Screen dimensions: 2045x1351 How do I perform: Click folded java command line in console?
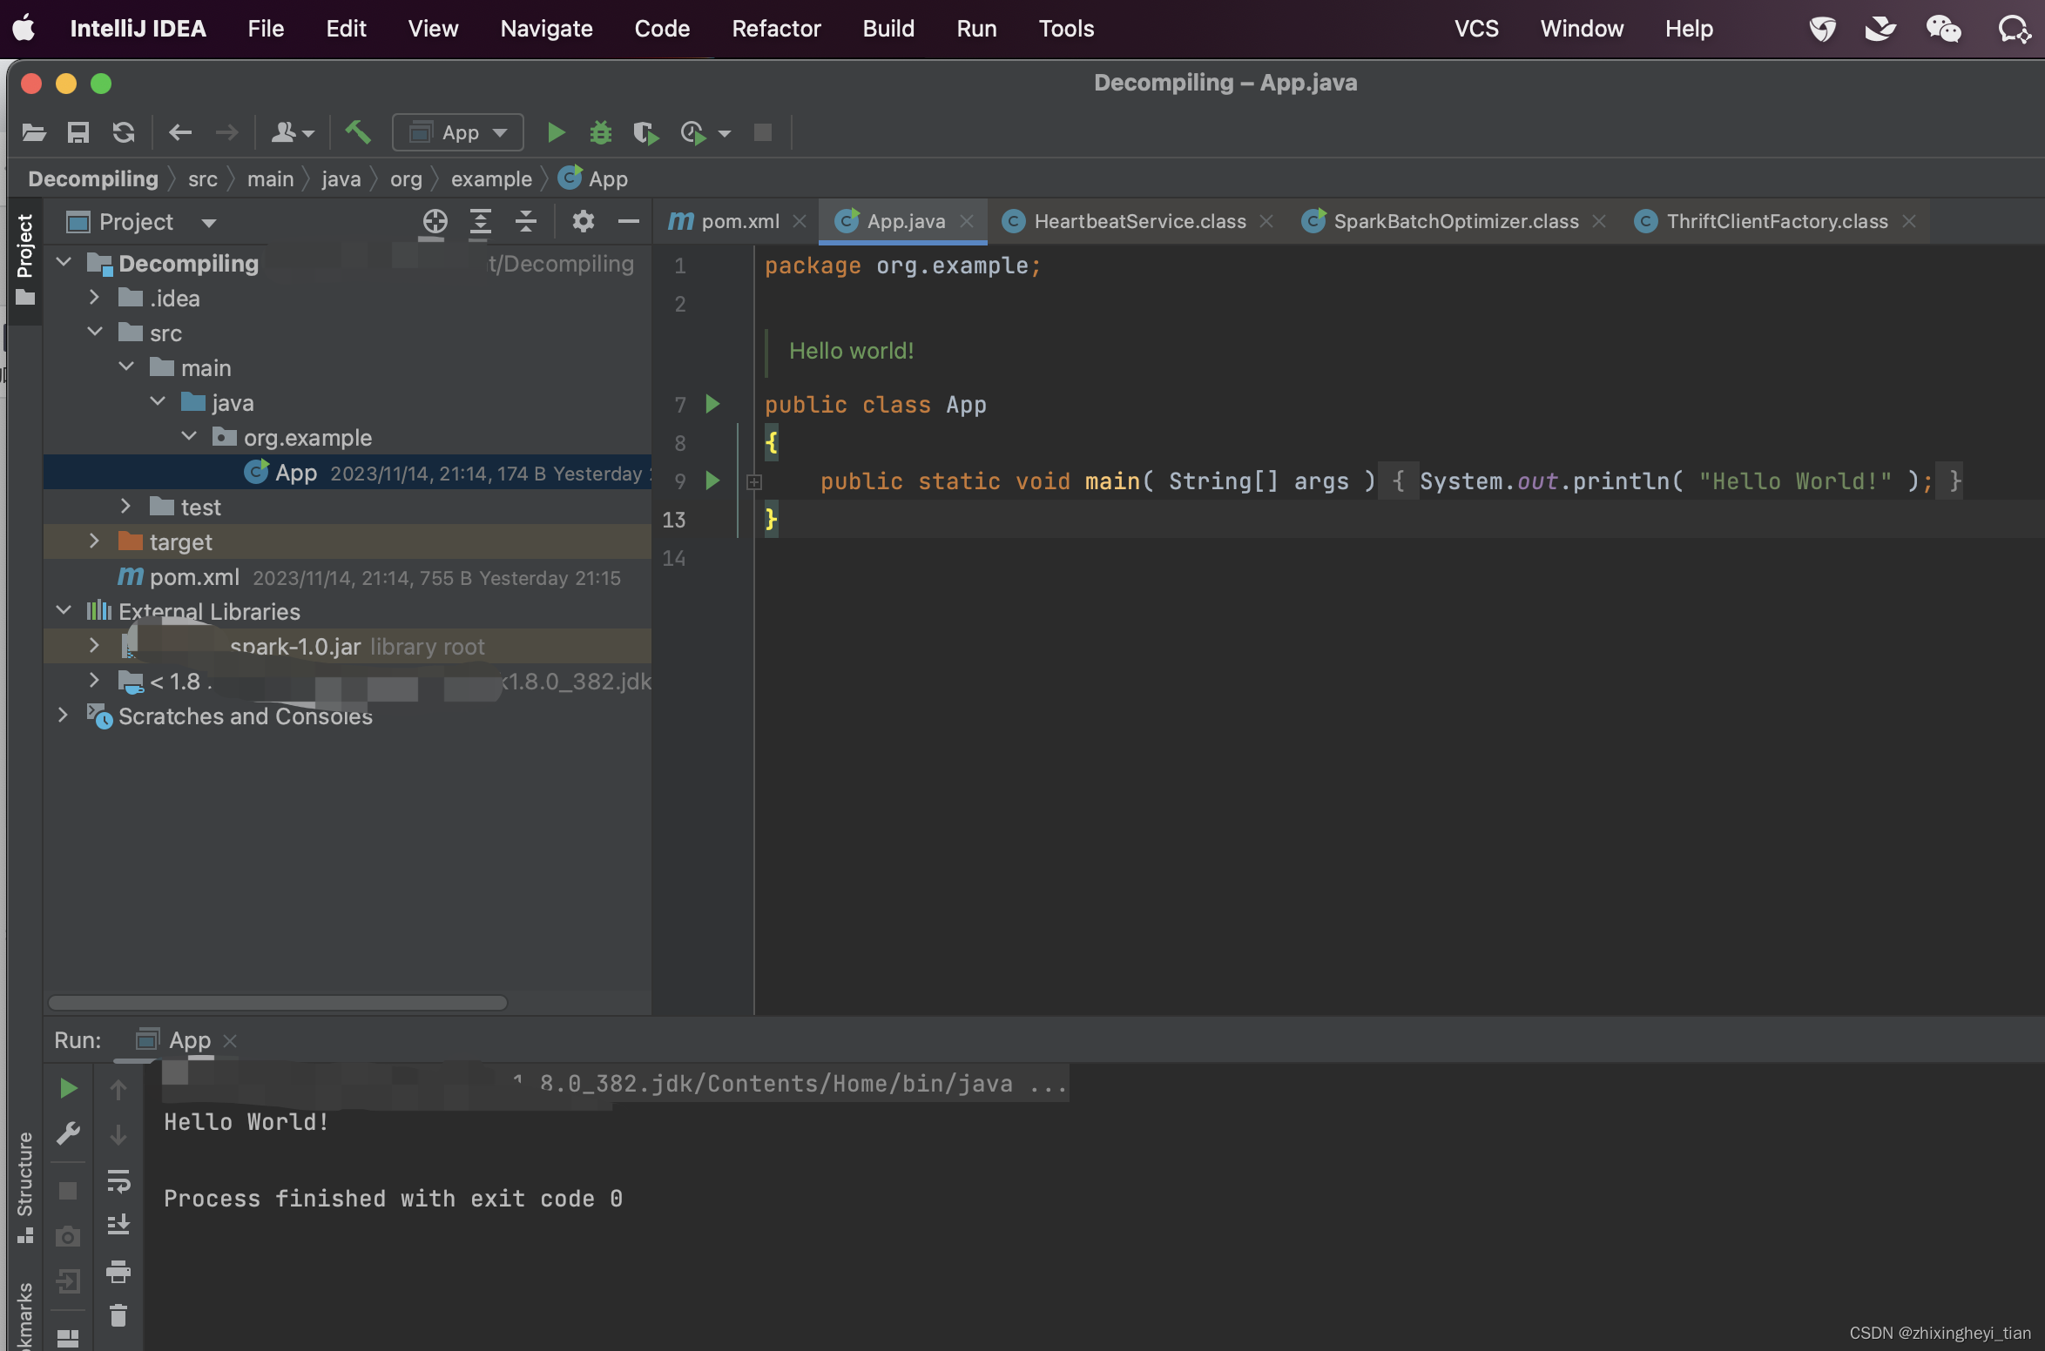[616, 1084]
